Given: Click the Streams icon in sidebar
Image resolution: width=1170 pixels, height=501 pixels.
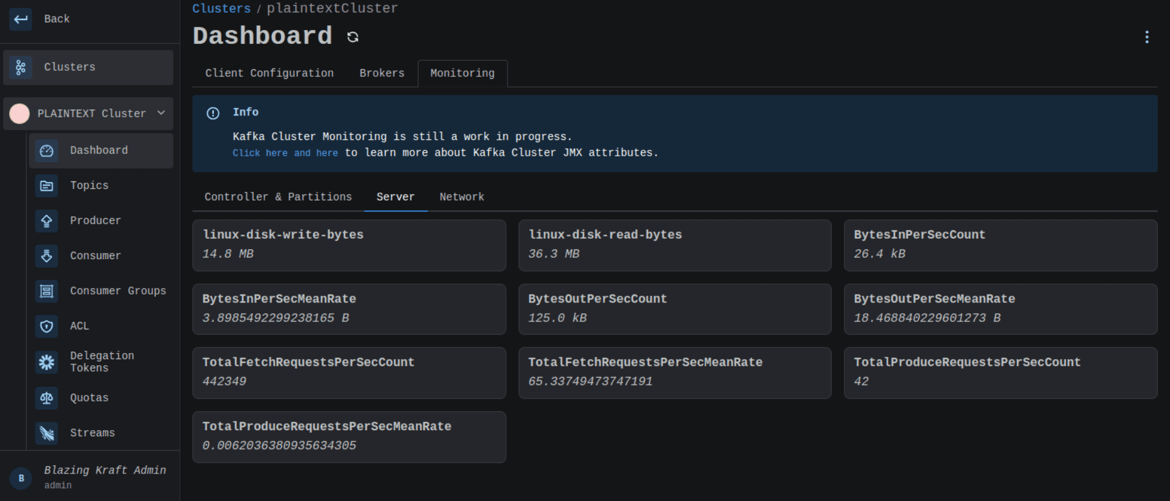Looking at the screenshot, I should pos(46,433).
